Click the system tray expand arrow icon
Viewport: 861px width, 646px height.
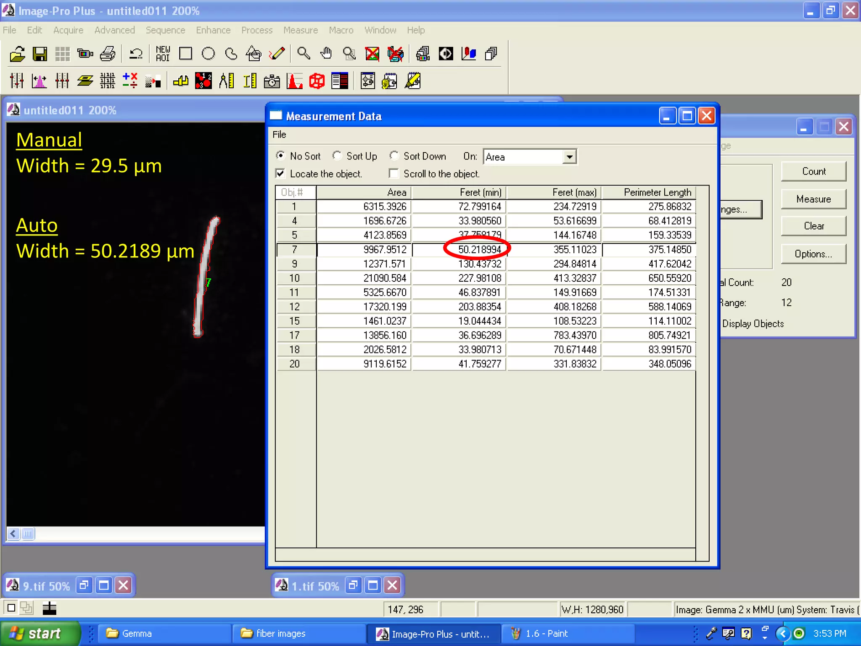(783, 633)
